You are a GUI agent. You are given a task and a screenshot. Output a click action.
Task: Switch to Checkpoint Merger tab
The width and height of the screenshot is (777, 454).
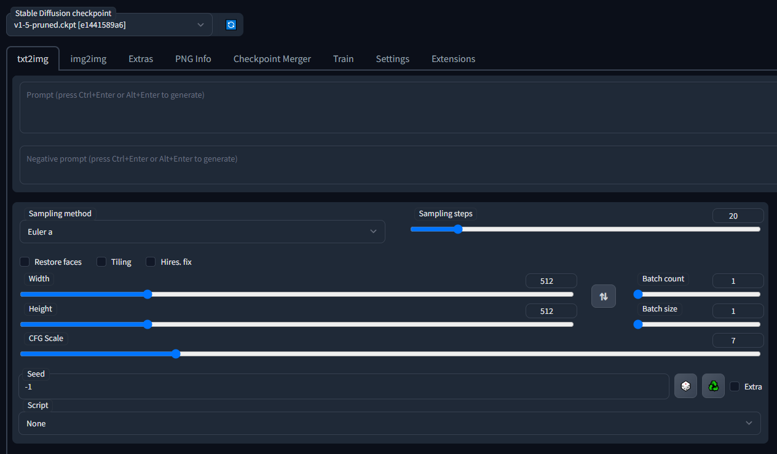pyautogui.click(x=272, y=59)
